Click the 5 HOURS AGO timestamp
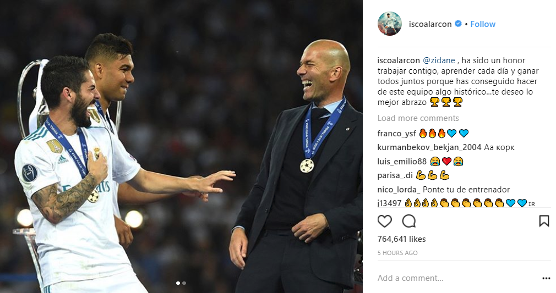 [397, 253]
